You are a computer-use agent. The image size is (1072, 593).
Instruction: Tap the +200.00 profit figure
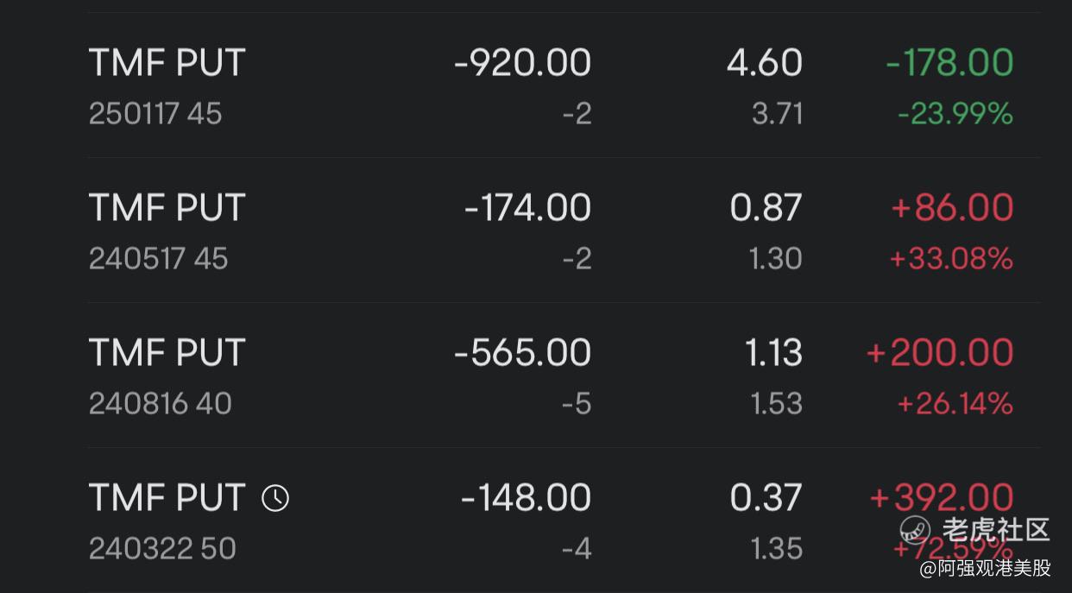pyautogui.click(x=940, y=353)
